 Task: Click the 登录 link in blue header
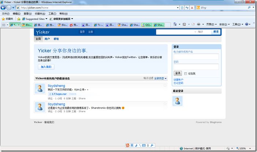coord(82,32)
